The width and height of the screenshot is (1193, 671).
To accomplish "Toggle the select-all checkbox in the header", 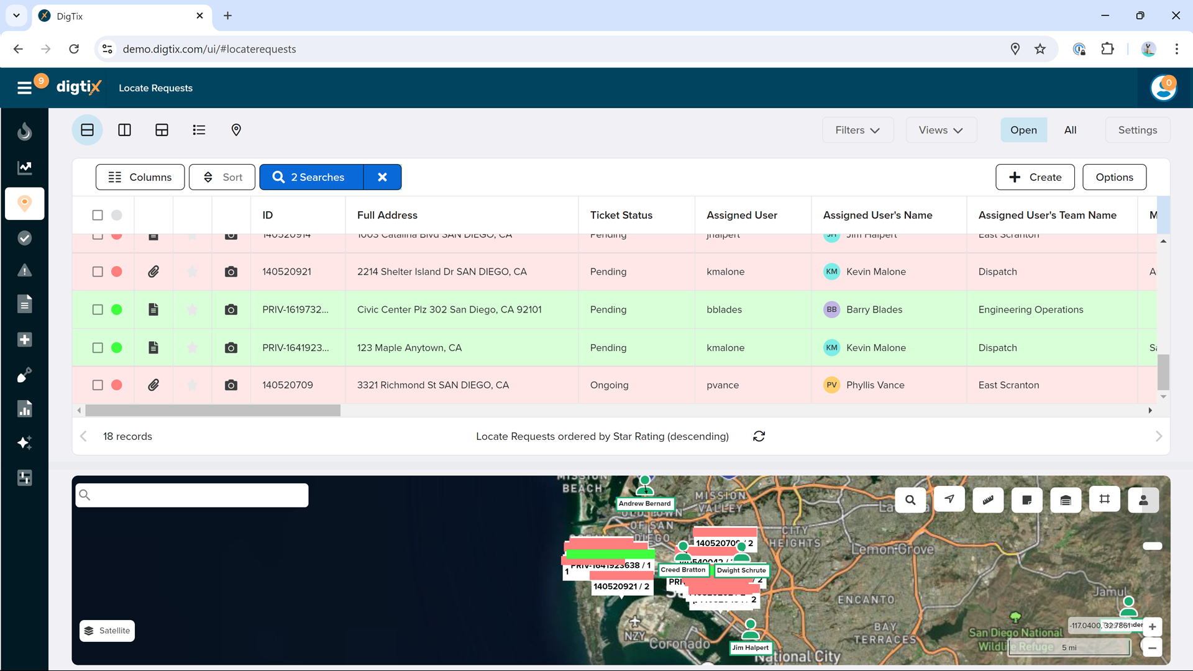I will [x=98, y=215].
